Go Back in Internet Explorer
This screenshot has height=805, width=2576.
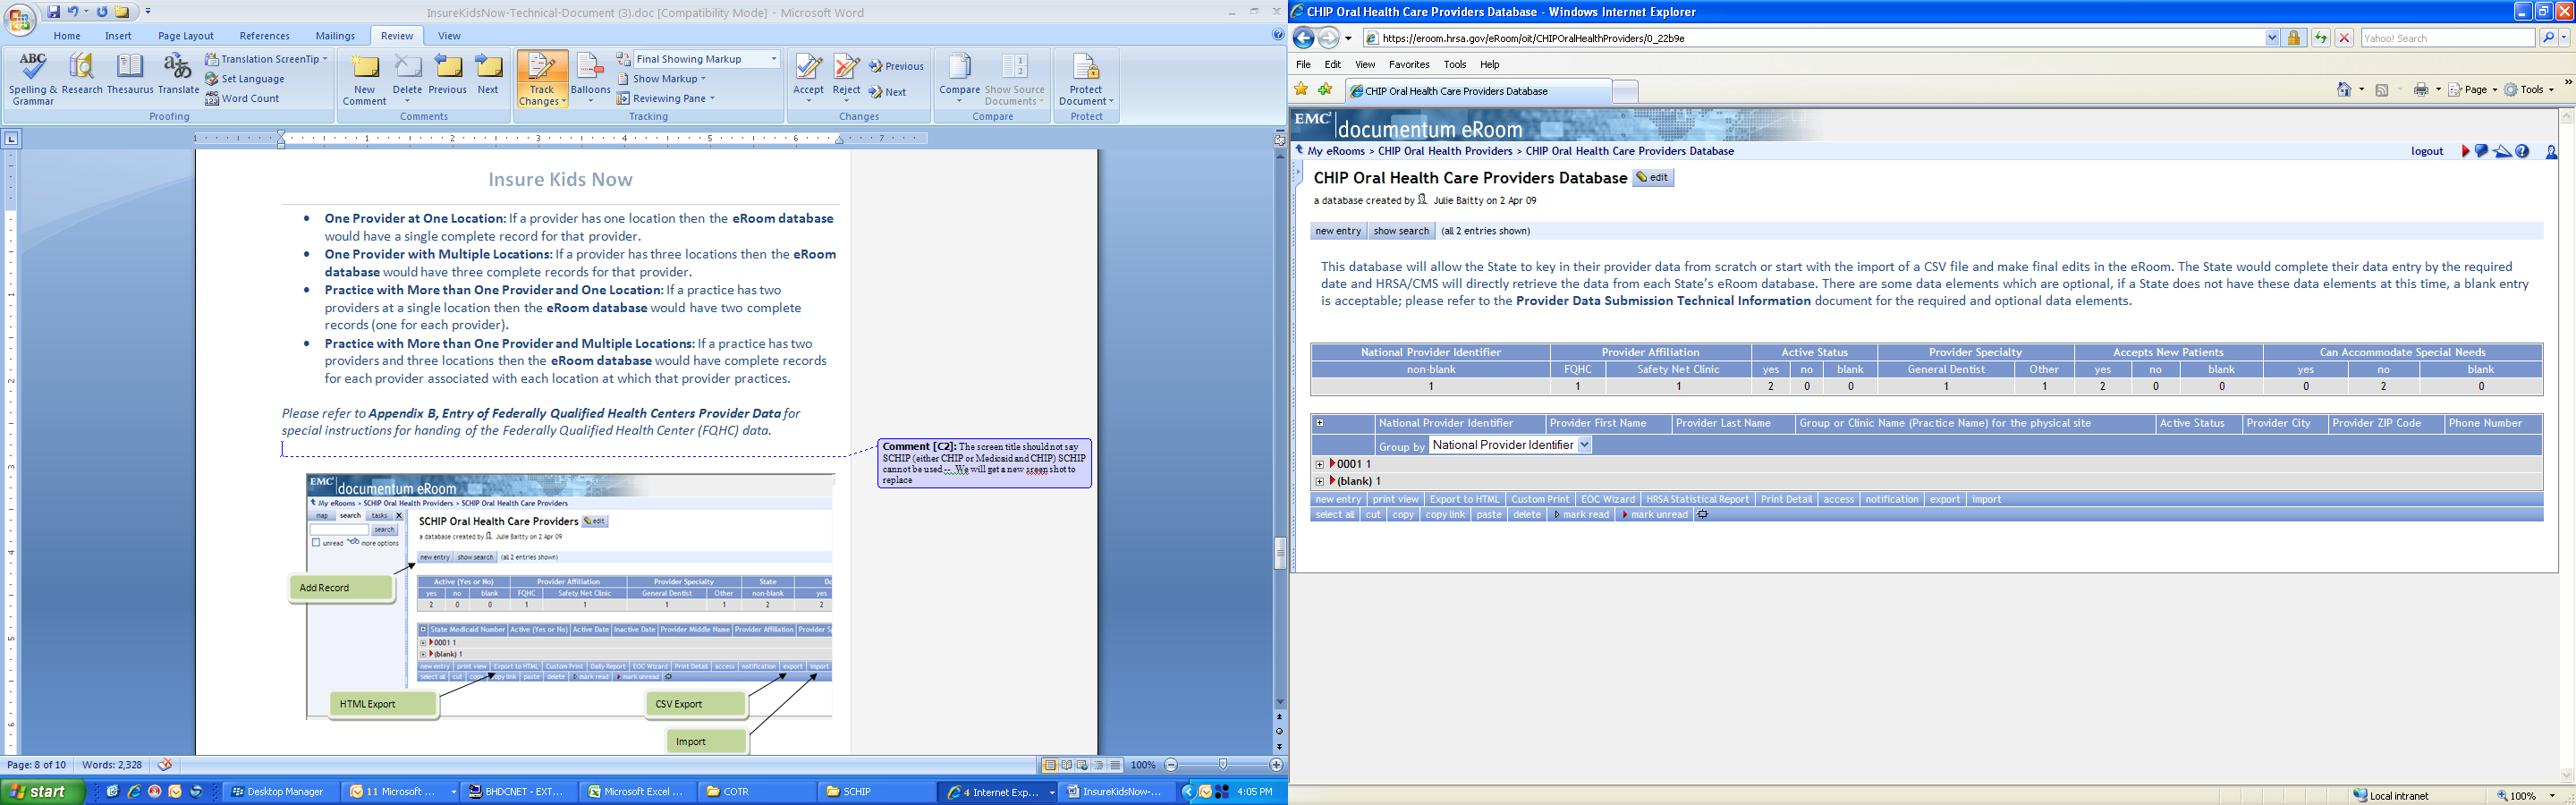pos(1303,38)
